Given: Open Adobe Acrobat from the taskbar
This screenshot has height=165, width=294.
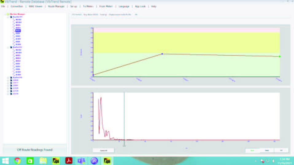Looking at the screenshot, I should point(69,161).
